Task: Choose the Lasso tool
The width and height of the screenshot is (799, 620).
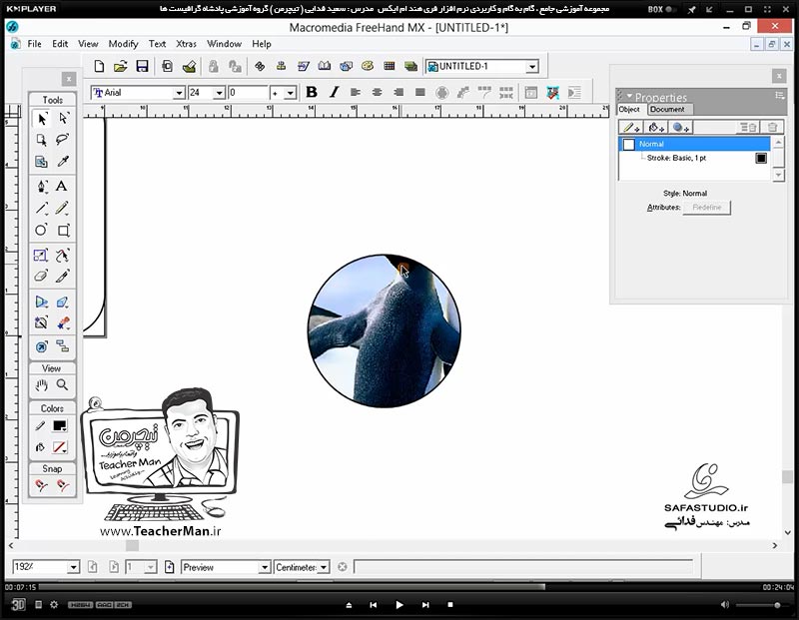Action: [x=63, y=140]
